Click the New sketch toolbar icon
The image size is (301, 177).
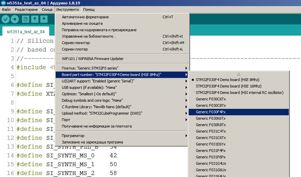tap(25, 19)
